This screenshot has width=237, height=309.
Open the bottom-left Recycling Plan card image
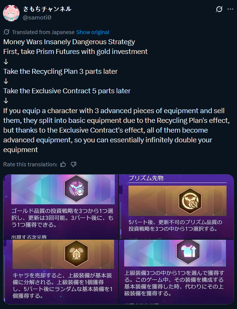[61, 272]
